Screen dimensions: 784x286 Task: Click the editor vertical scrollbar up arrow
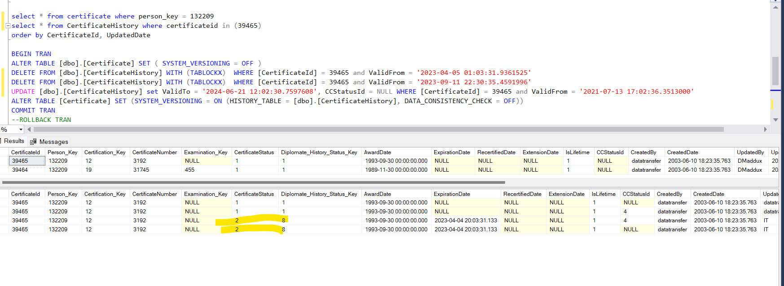775,7
